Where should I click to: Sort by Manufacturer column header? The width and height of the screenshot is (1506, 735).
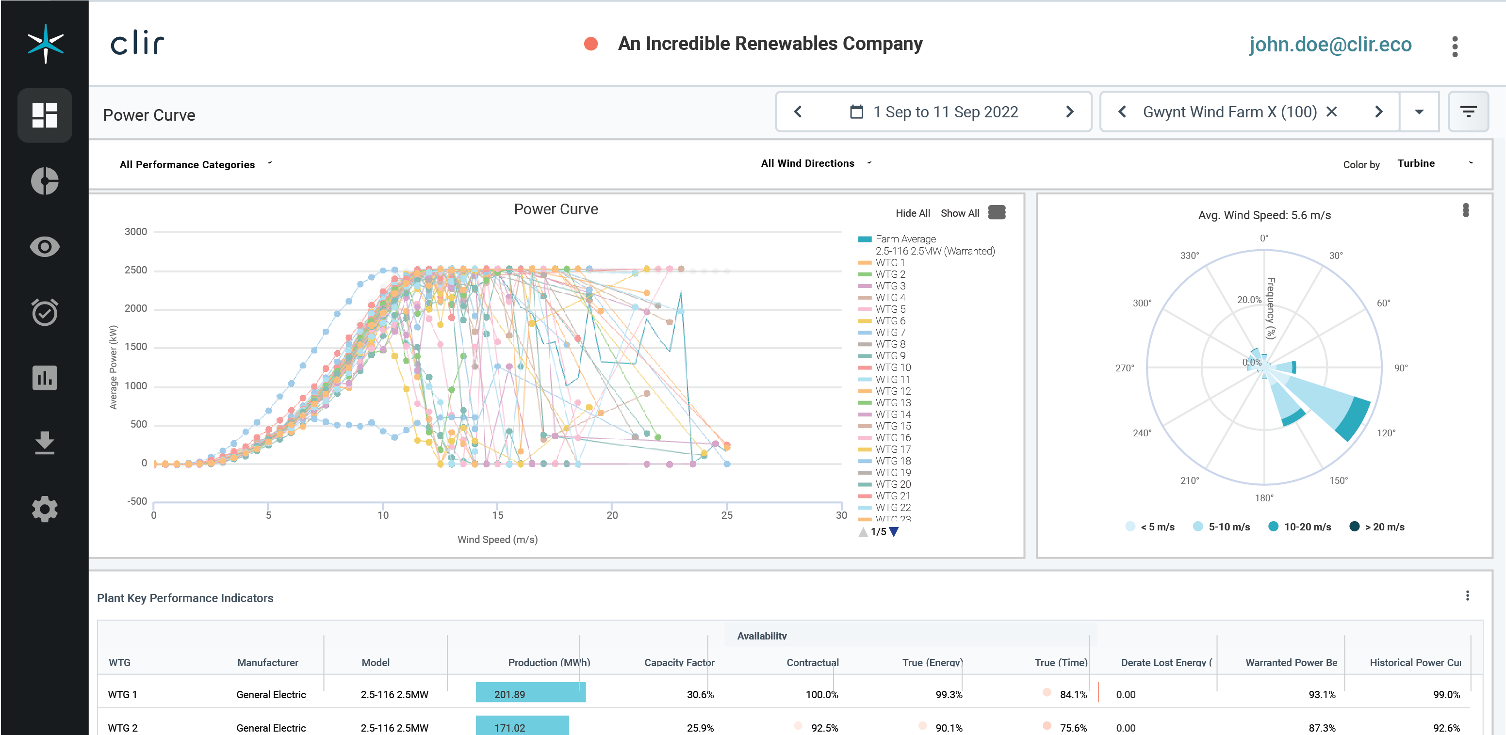click(268, 662)
